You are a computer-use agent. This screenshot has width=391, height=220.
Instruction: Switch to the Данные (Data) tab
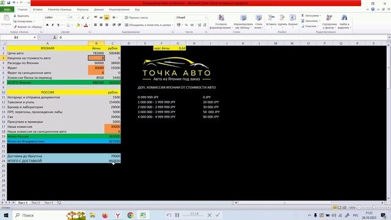pyautogui.click(x=99, y=10)
